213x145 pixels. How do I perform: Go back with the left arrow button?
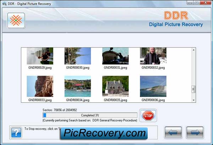tap(173, 132)
